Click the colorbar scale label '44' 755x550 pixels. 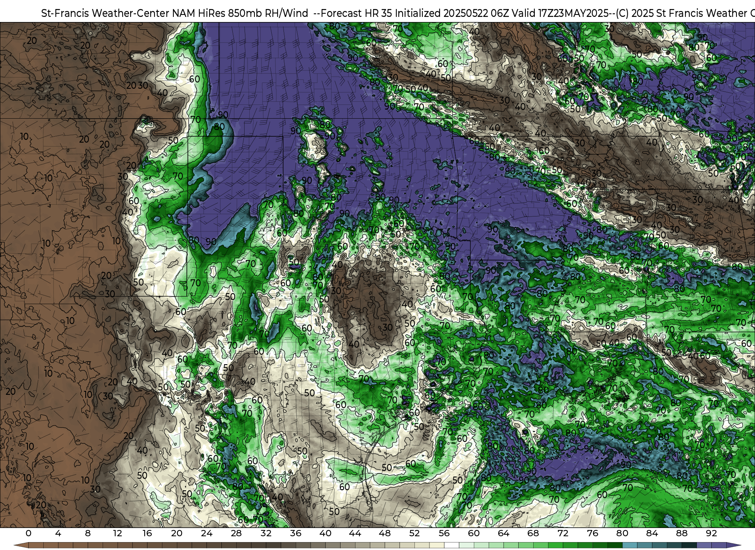tap(355, 533)
